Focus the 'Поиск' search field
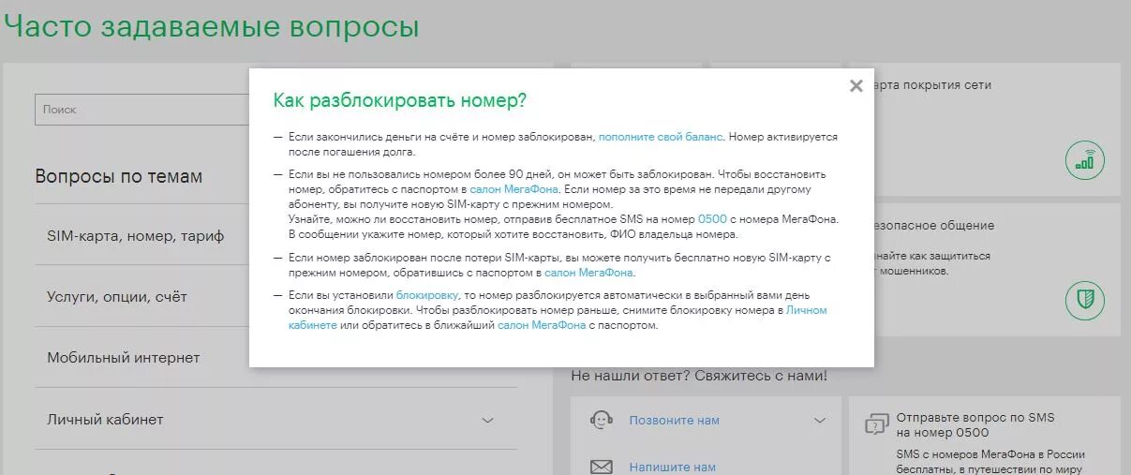Viewport: 1131px width, 475px height. tap(142, 110)
